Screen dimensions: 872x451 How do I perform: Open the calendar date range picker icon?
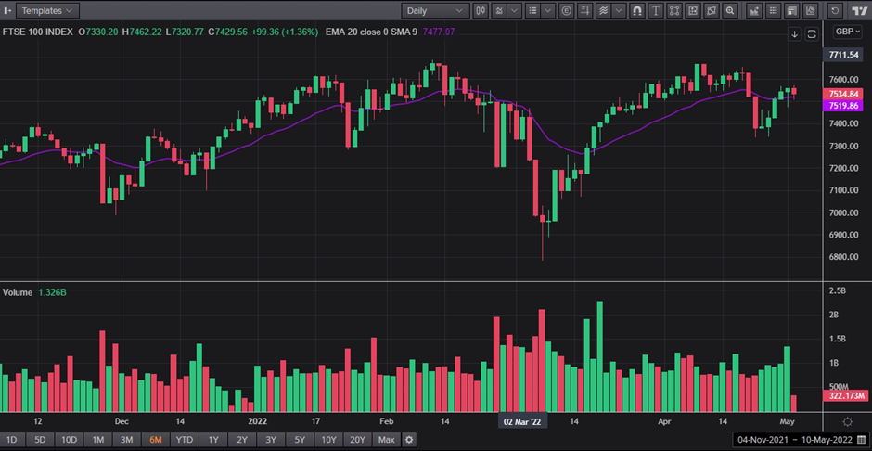click(862, 440)
